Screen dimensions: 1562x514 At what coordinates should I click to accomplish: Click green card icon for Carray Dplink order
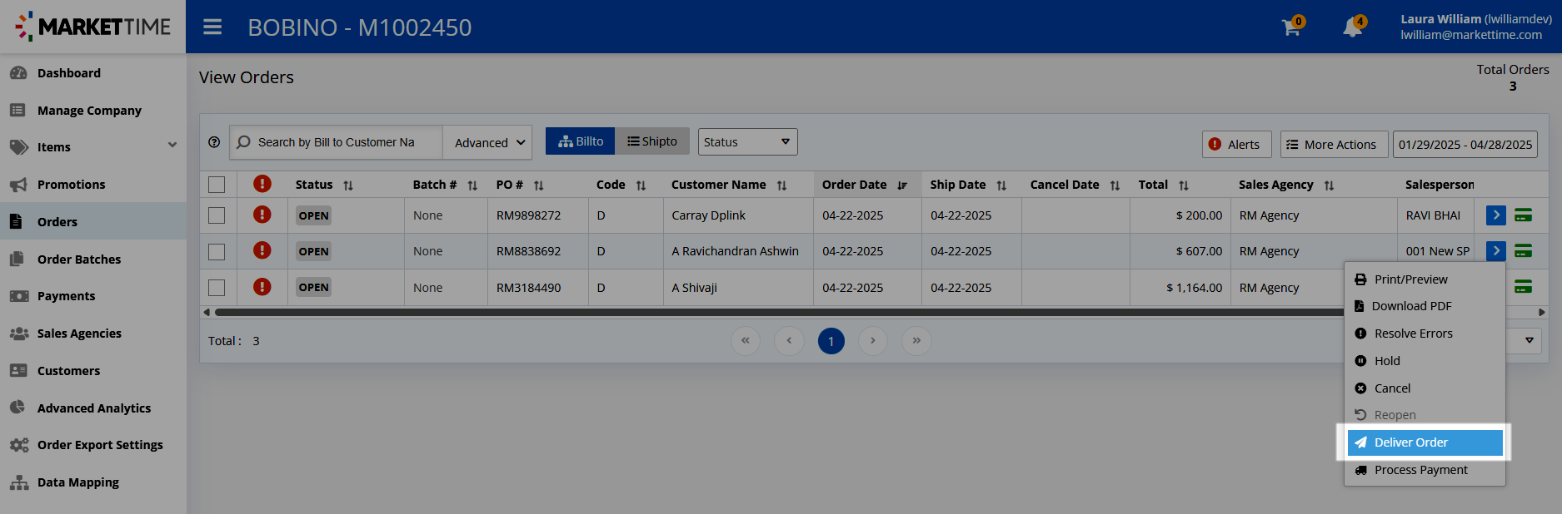pyautogui.click(x=1523, y=215)
